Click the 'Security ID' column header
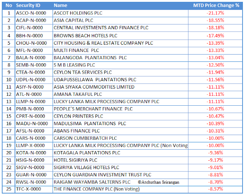244x195 pixels. 28,5
